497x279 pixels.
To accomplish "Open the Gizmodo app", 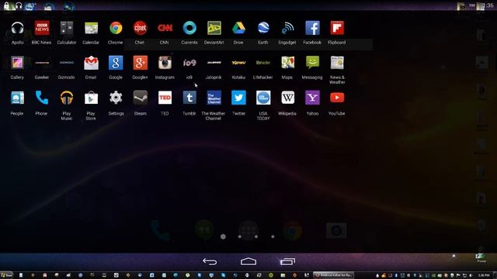I will pyautogui.click(x=67, y=63).
